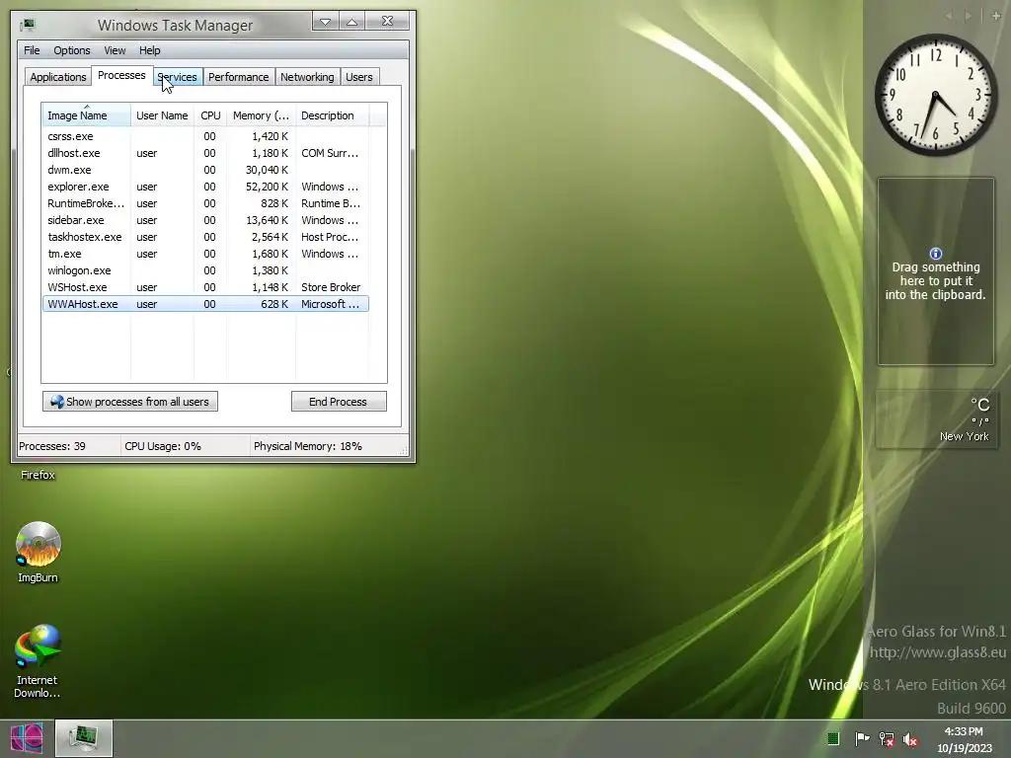Viewport: 1011px width, 758px height.
Task: Select the csrss.exe process row
Action: click(205, 136)
